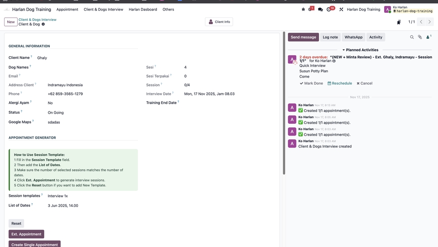Image resolution: width=438 pixels, height=247 pixels.
Task: Open the Client & Dogs Interview menu
Action: coord(104,10)
